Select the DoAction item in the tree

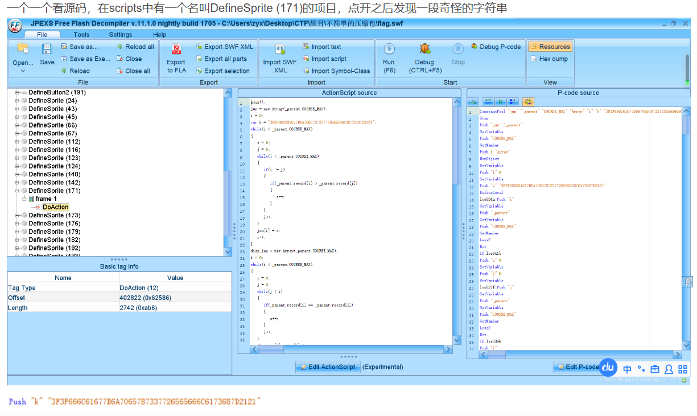(56, 207)
